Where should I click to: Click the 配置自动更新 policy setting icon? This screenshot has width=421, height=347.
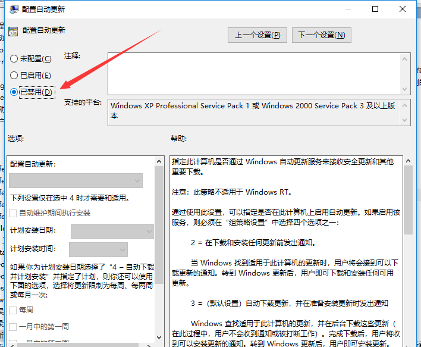pyautogui.click(x=13, y=31)
